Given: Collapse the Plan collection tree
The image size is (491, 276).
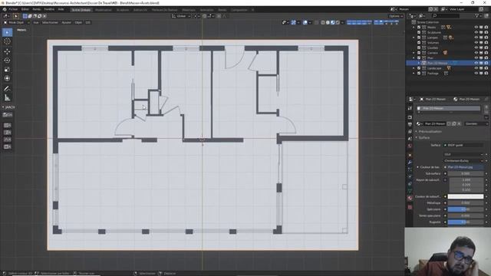Looking at the screenshot, I should pyautogui.click(x=414, y=58).
